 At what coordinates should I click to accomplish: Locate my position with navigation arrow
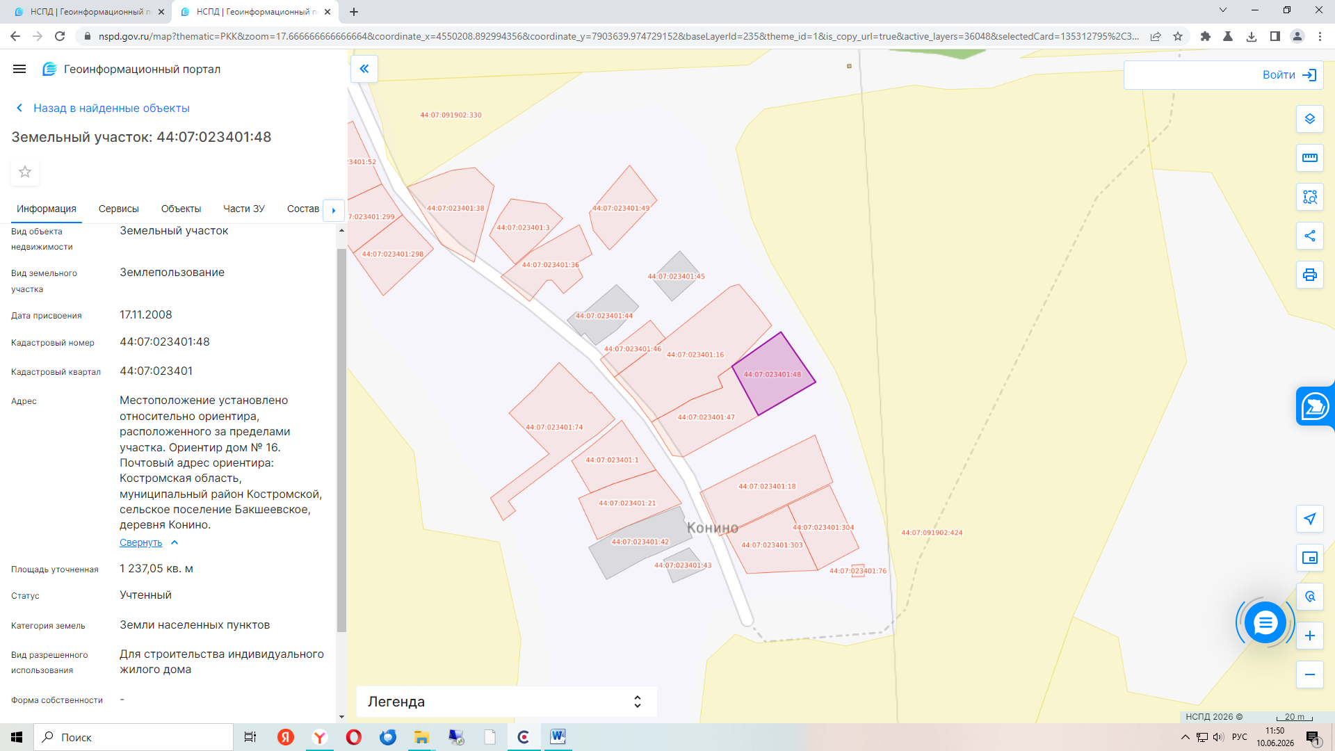coord(1310,519)
